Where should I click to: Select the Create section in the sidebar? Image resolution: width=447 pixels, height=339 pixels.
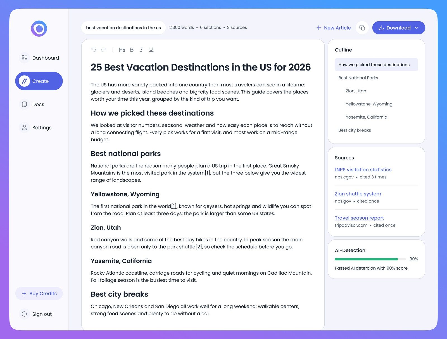[x=39, y=81]
